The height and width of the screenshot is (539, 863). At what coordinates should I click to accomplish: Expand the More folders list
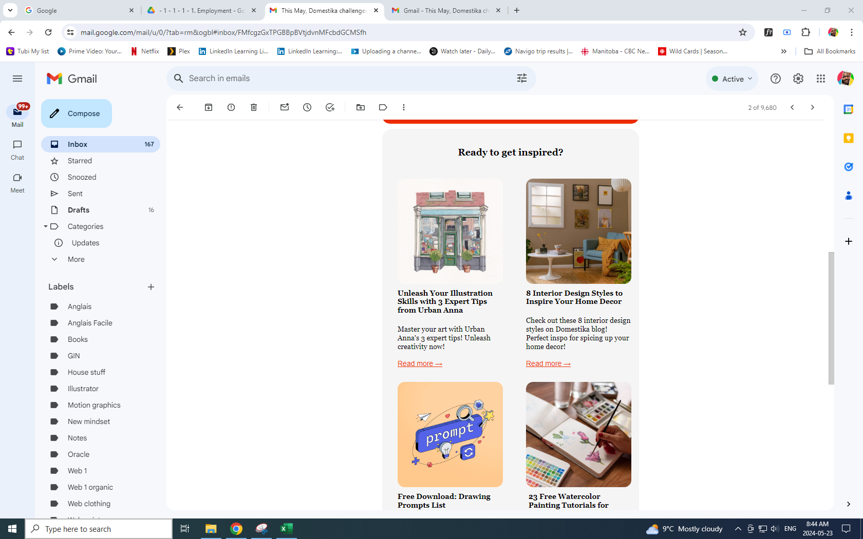pos(76,259)
